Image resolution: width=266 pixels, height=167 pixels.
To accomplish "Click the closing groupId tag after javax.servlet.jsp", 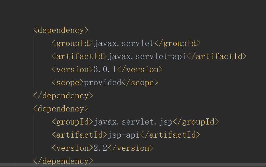I will (x=196, y=122).
